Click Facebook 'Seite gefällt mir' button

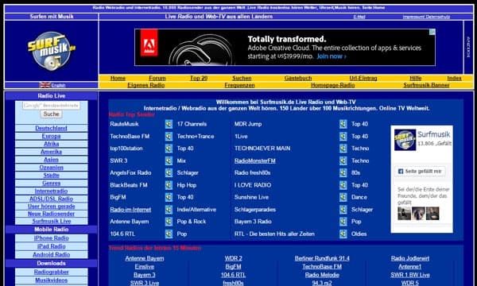[x=420, y=172]
